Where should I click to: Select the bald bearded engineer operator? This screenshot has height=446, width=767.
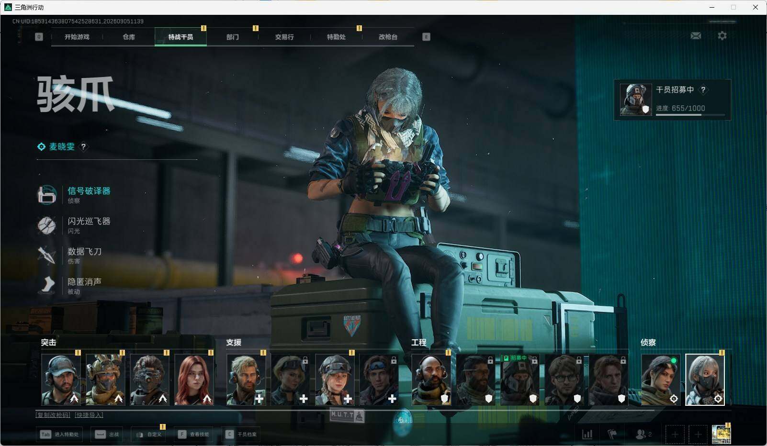click(x=431, y=380)
